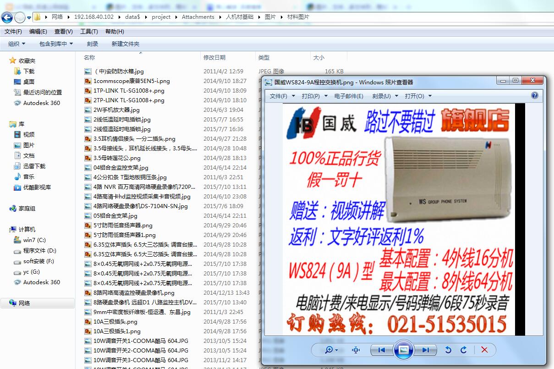Click the Explorer back arrow button
This screenshot has width=554, height=369.
(7, 17)
